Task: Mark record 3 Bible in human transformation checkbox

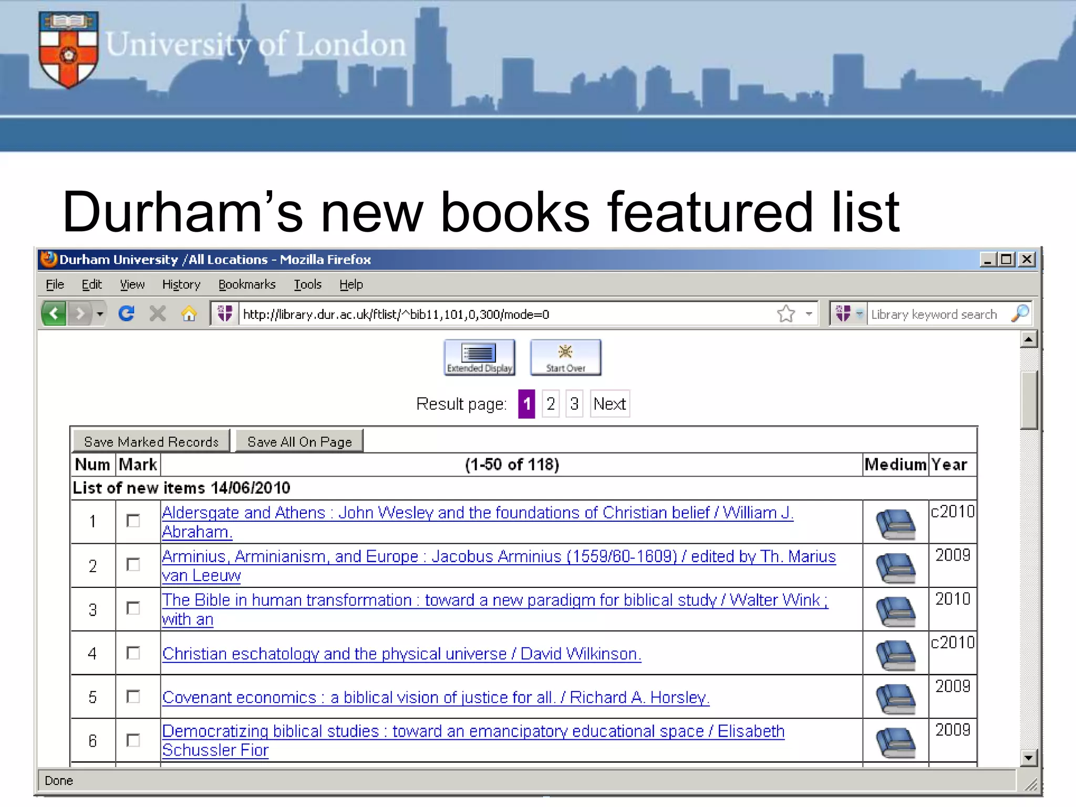Action: click(133, 608)
